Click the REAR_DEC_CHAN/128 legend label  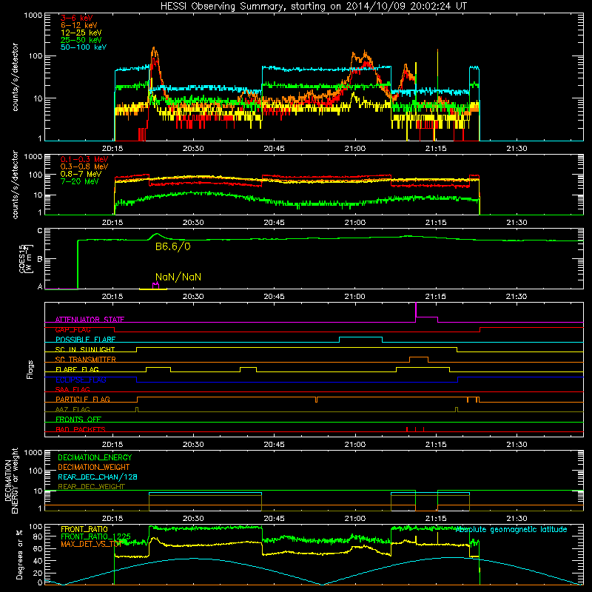(98, 477)
